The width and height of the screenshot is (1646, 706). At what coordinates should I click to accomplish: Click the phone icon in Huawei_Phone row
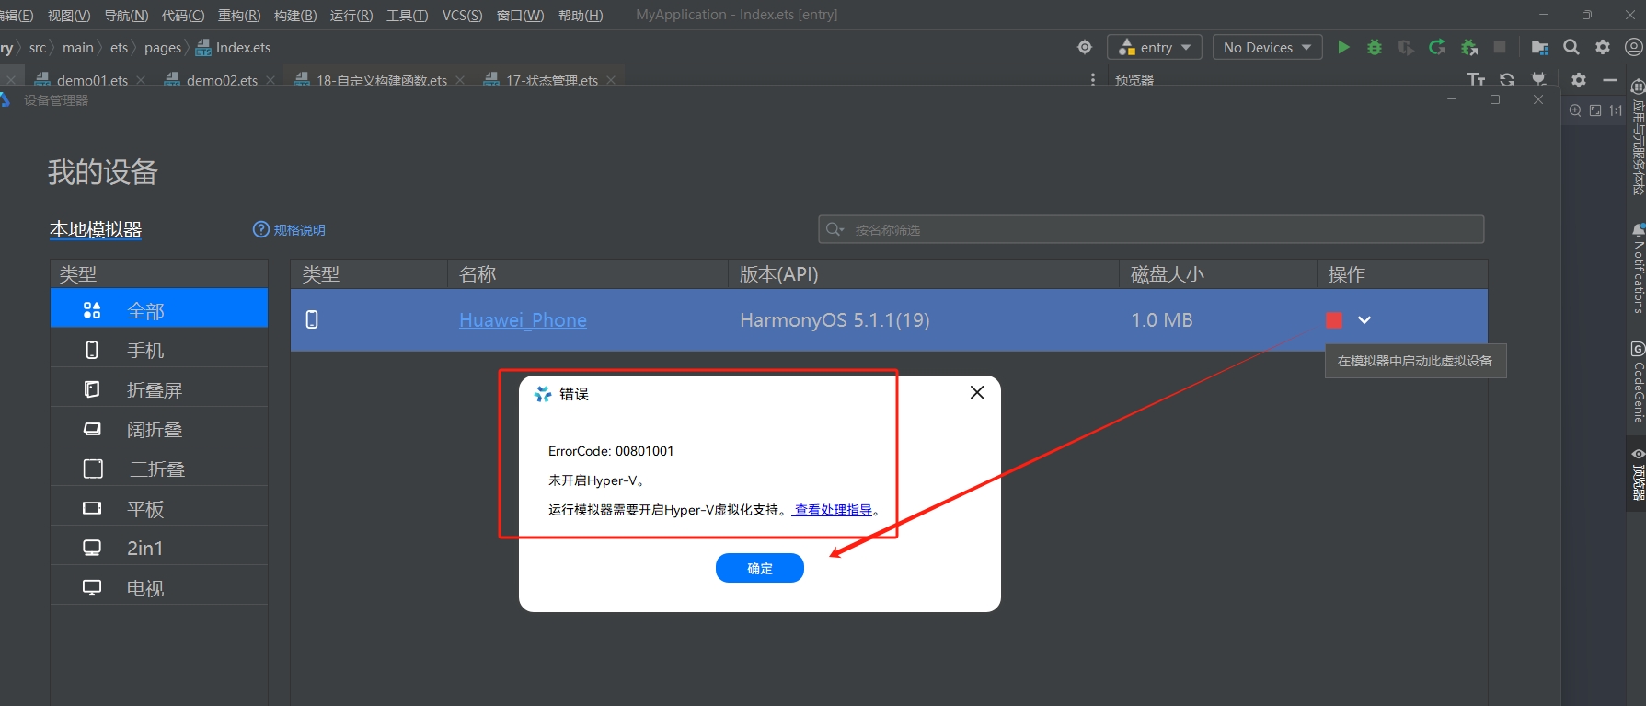coord(312,319)
